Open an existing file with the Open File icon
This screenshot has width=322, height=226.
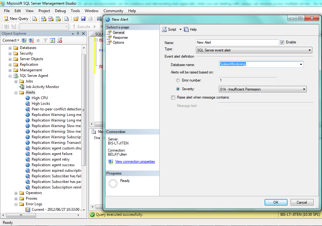(76, 19)
